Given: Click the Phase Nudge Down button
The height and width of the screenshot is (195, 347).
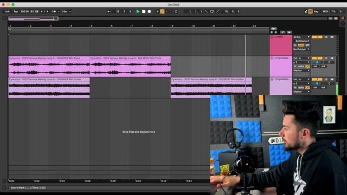Looking at the screenshot, I should coord(32,11).
